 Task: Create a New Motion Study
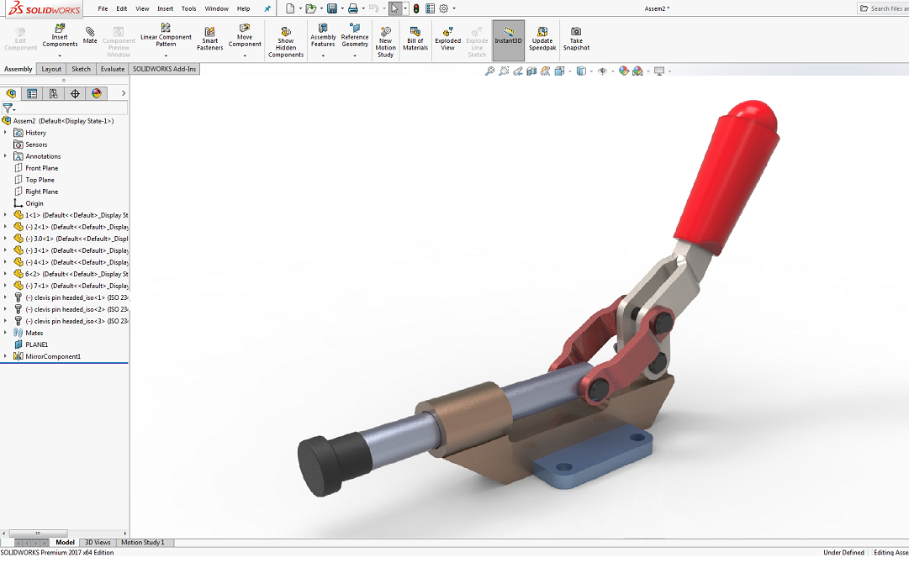[385, 42]
